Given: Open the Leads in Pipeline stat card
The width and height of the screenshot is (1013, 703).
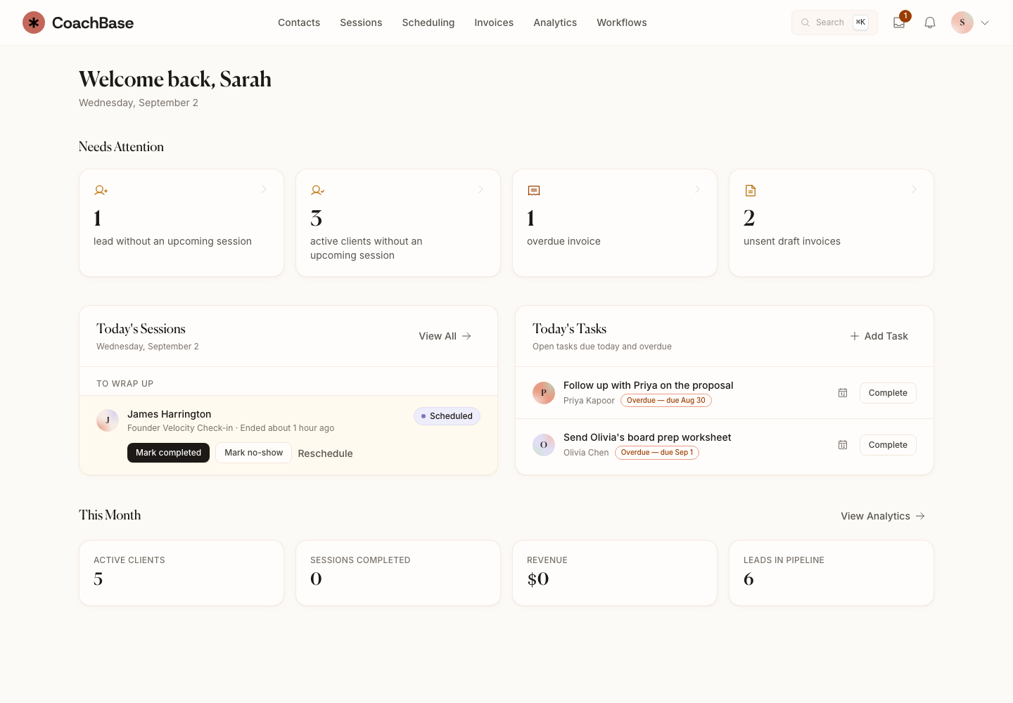Looking at the screenshot, I should pyautogui.click(x=832, y=573).
